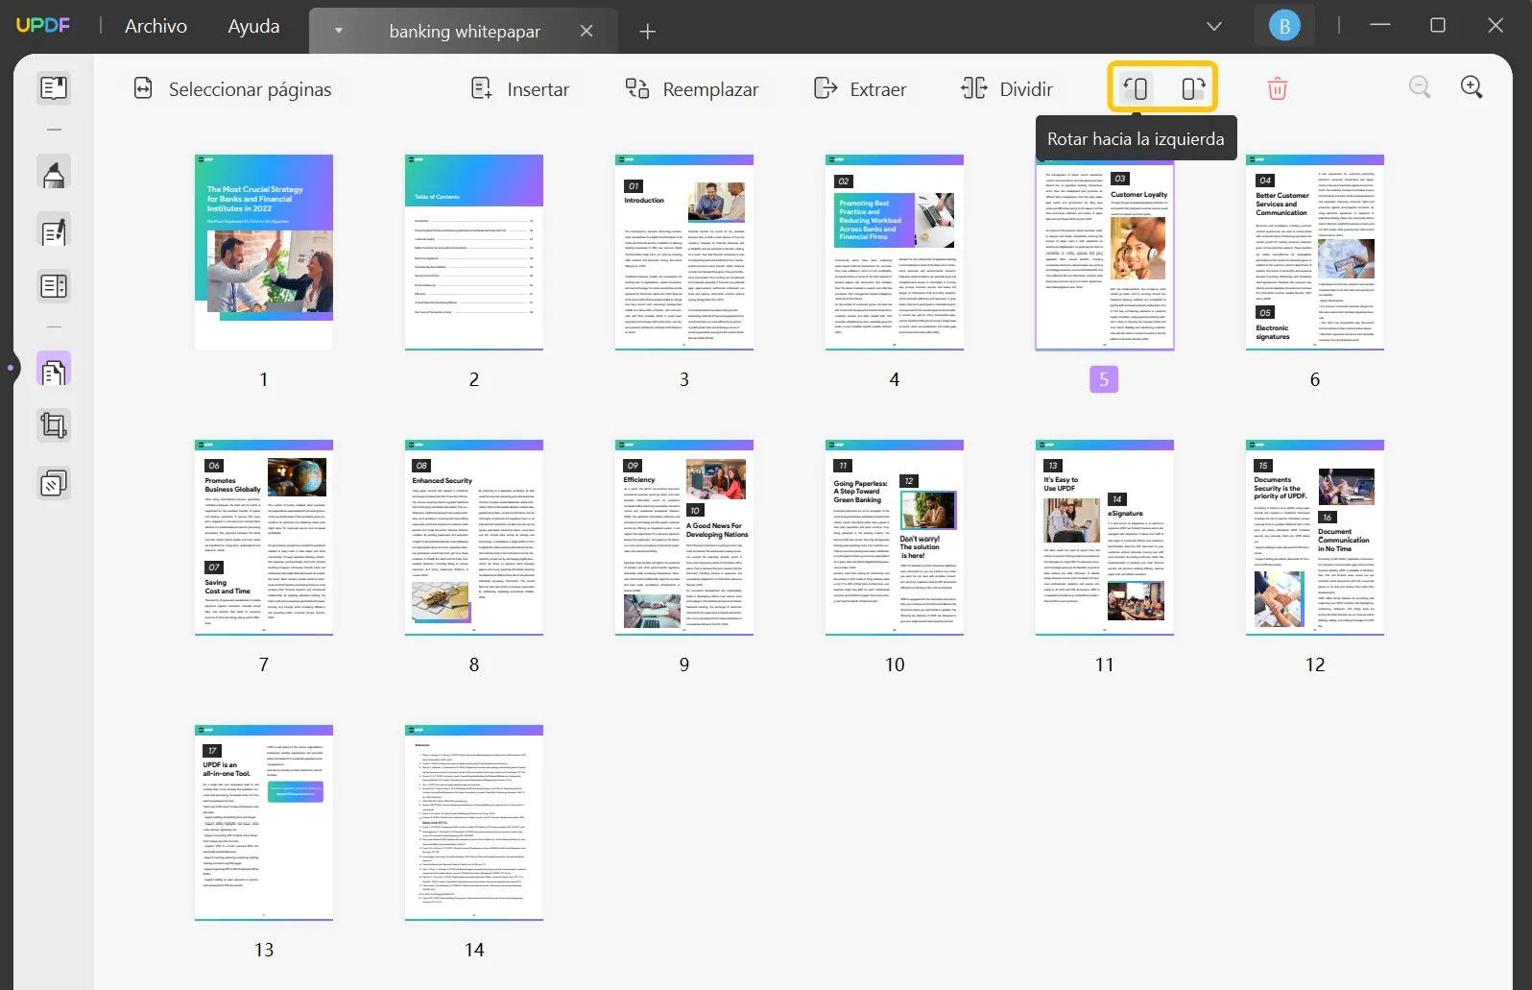
Task: Select page 9 Efficiency thumbnail
Action: coord(684,537)
